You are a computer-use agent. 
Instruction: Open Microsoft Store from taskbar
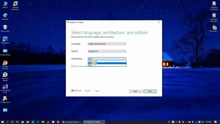tap(22, 122)
